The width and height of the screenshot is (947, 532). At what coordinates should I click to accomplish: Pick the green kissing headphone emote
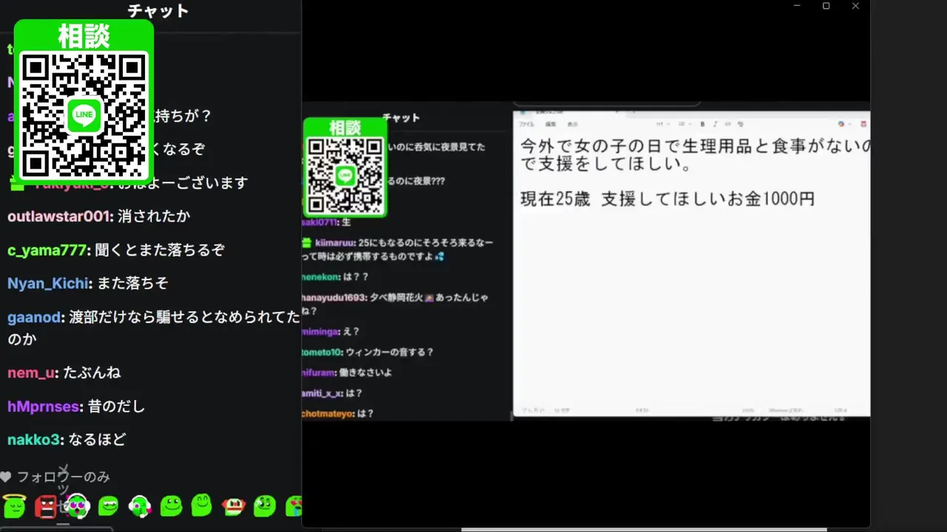pos(140,505)
